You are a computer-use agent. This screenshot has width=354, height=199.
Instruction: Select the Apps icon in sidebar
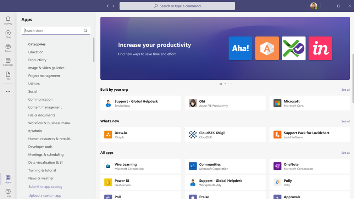tap(8, 179)
